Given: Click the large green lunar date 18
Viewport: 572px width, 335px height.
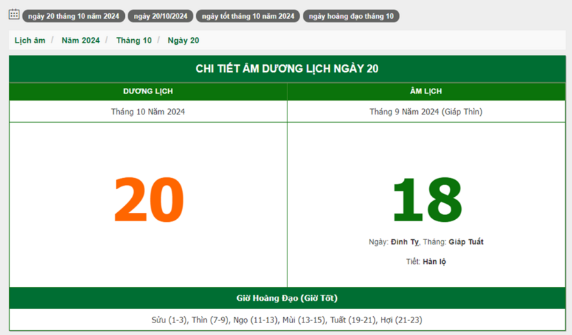Looking at the screenshot, I should 426,201.
